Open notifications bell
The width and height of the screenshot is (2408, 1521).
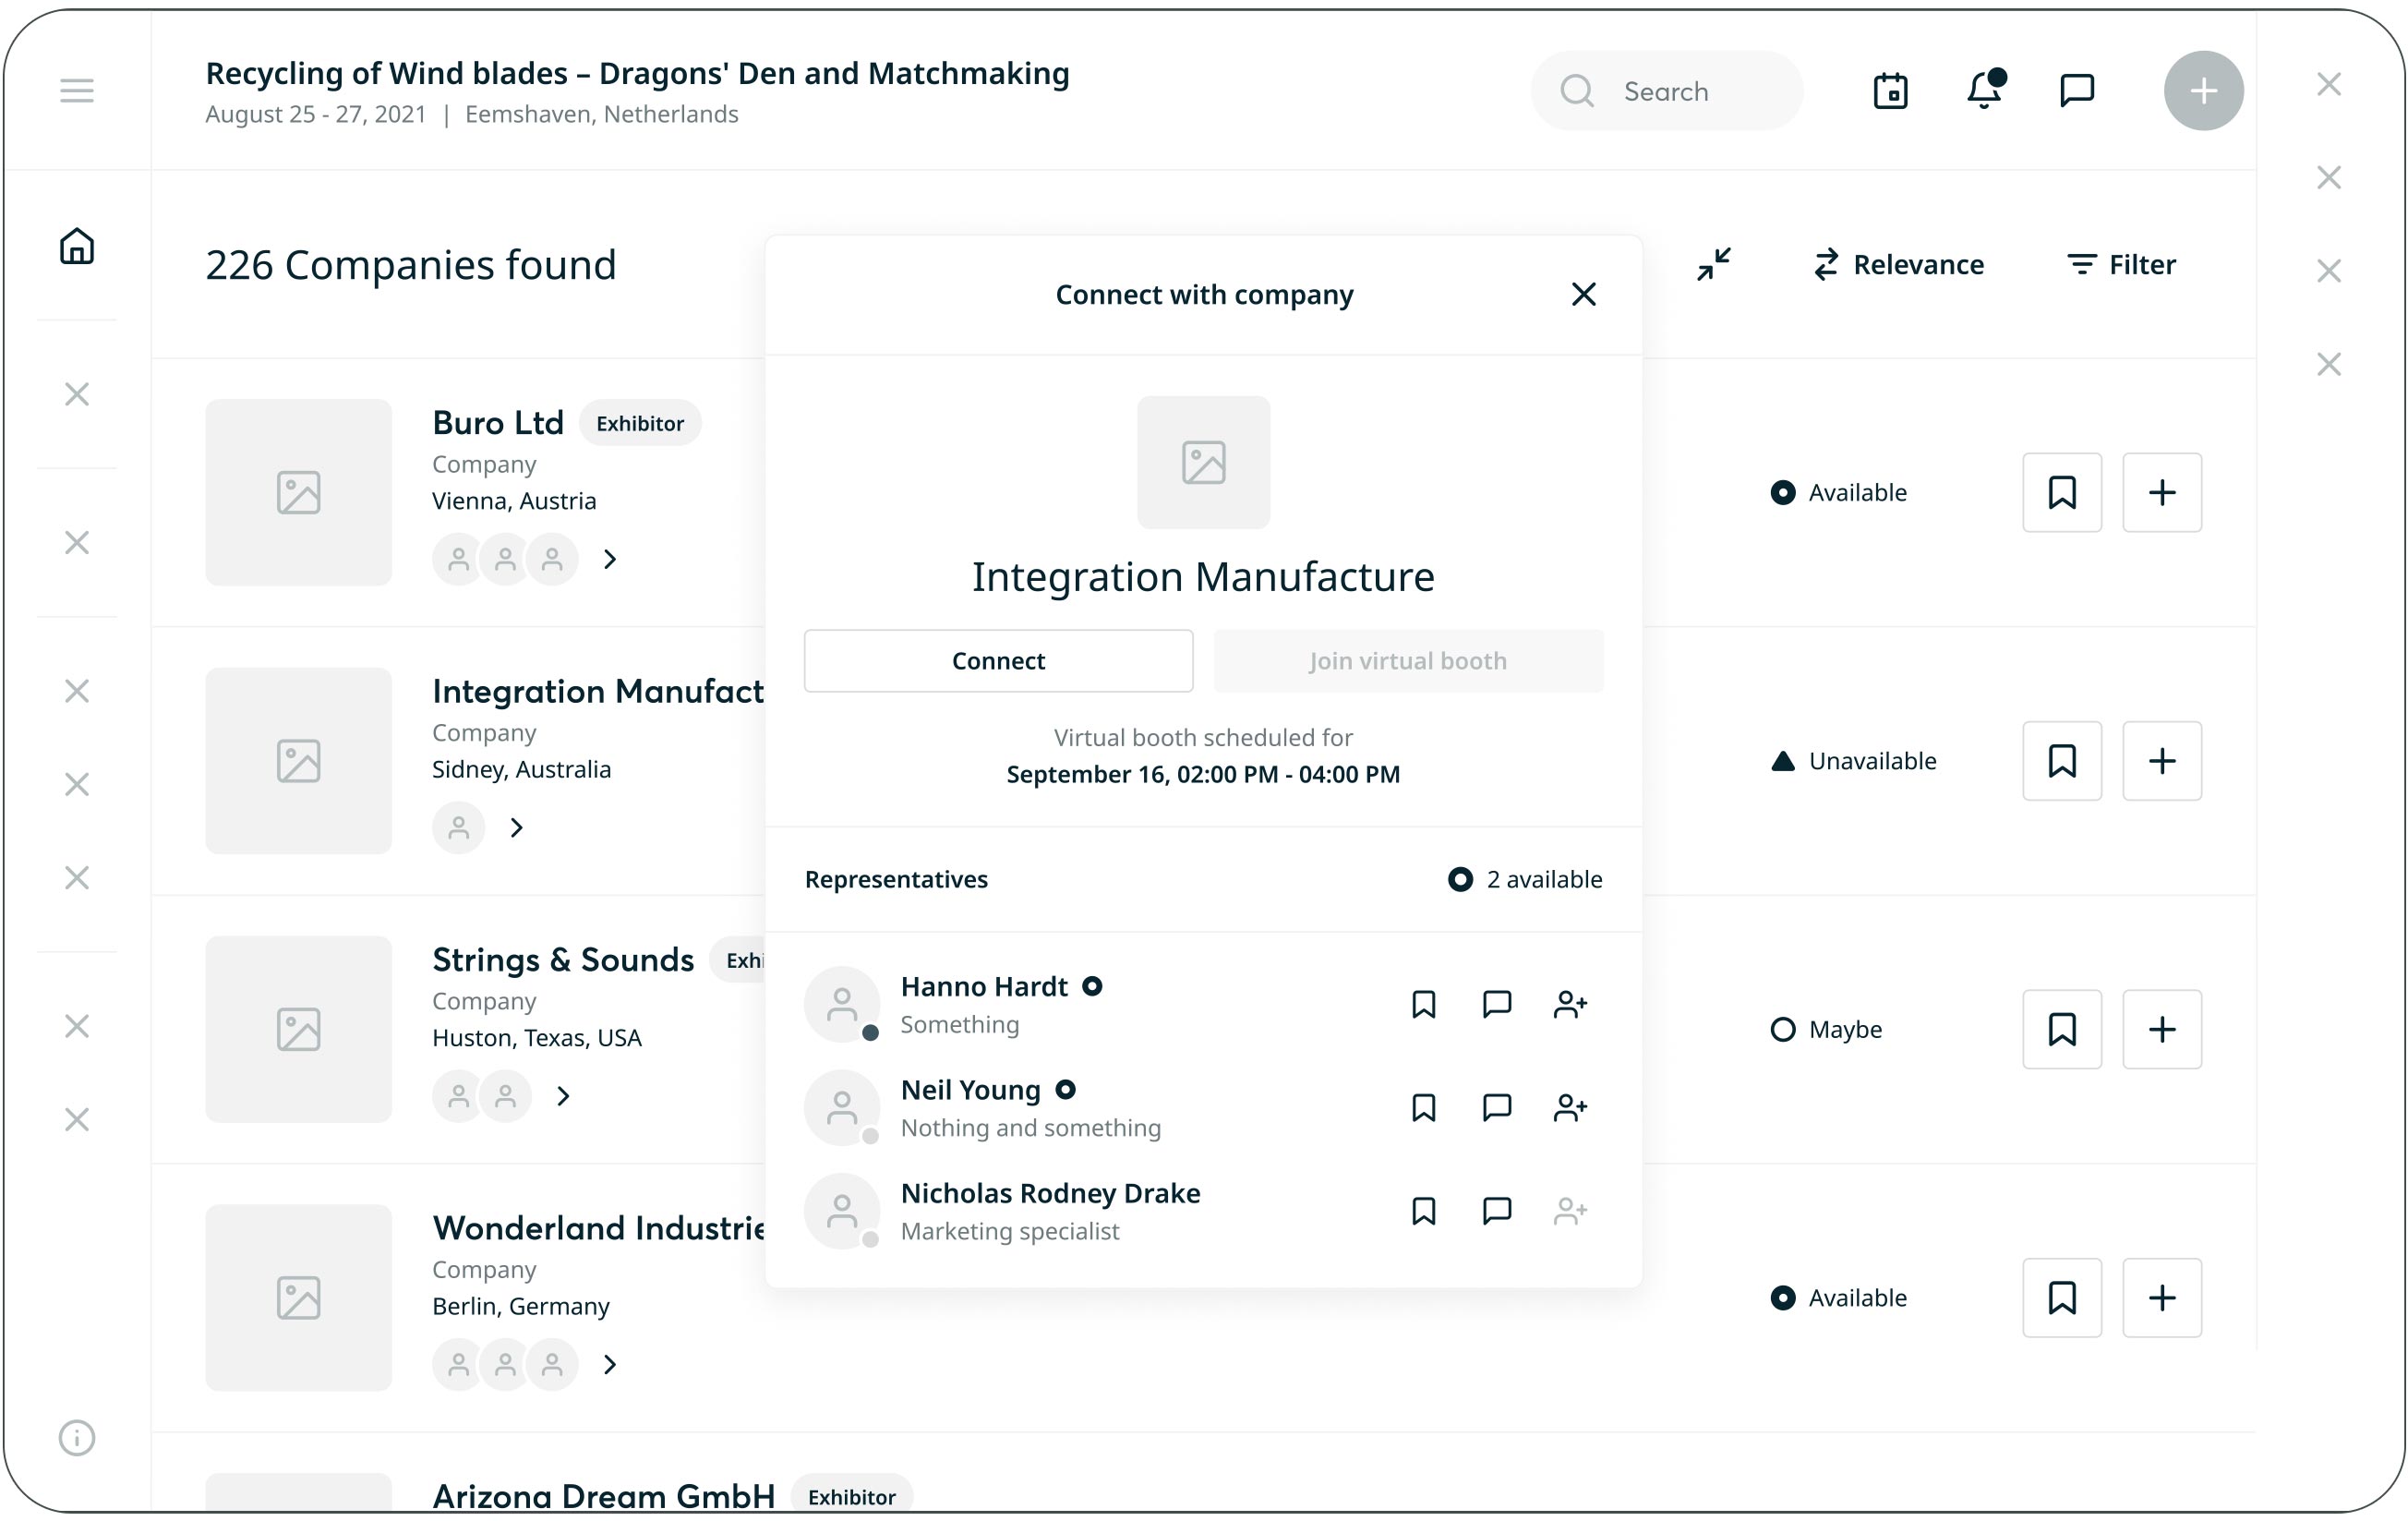tap(1984, 91)
